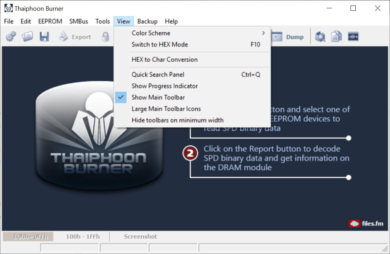Open the EEPROM menu

[x=50, y=21]
